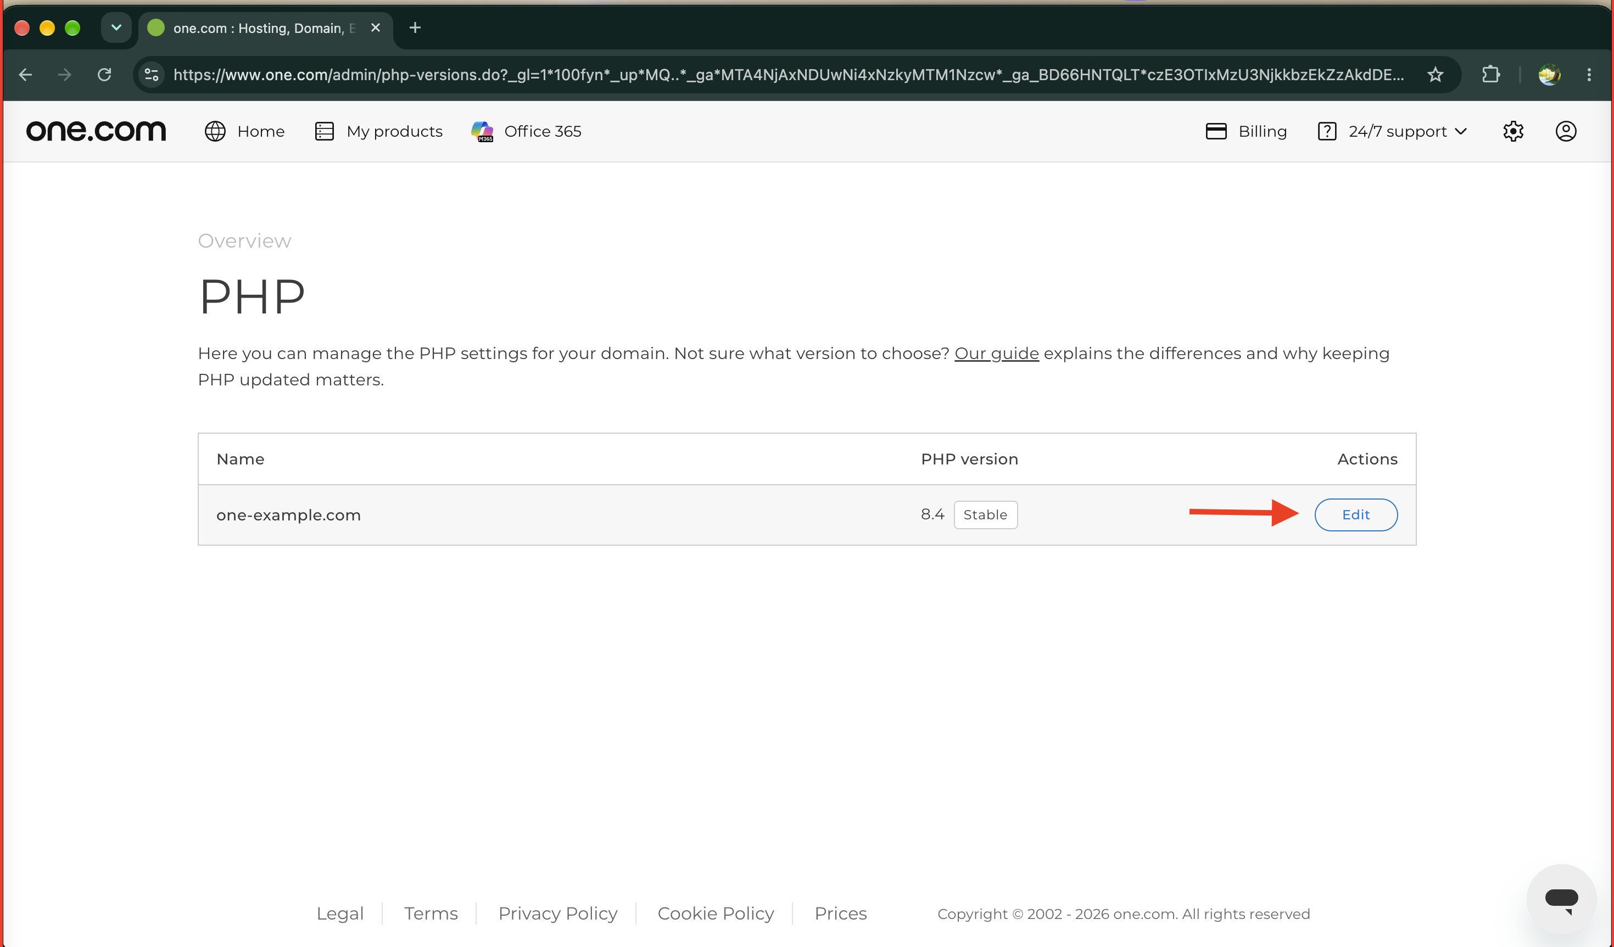This screenshot has height=947, width=1614.
Task: Click the 8.4 PHP version value
Action: pyautogui.click(x=932, y=514)
